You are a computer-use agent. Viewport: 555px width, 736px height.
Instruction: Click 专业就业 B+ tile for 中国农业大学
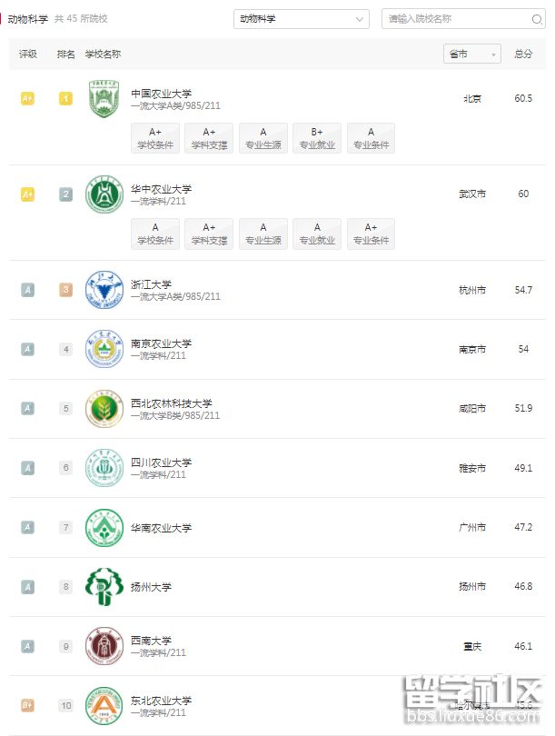(x=317, y=138)
